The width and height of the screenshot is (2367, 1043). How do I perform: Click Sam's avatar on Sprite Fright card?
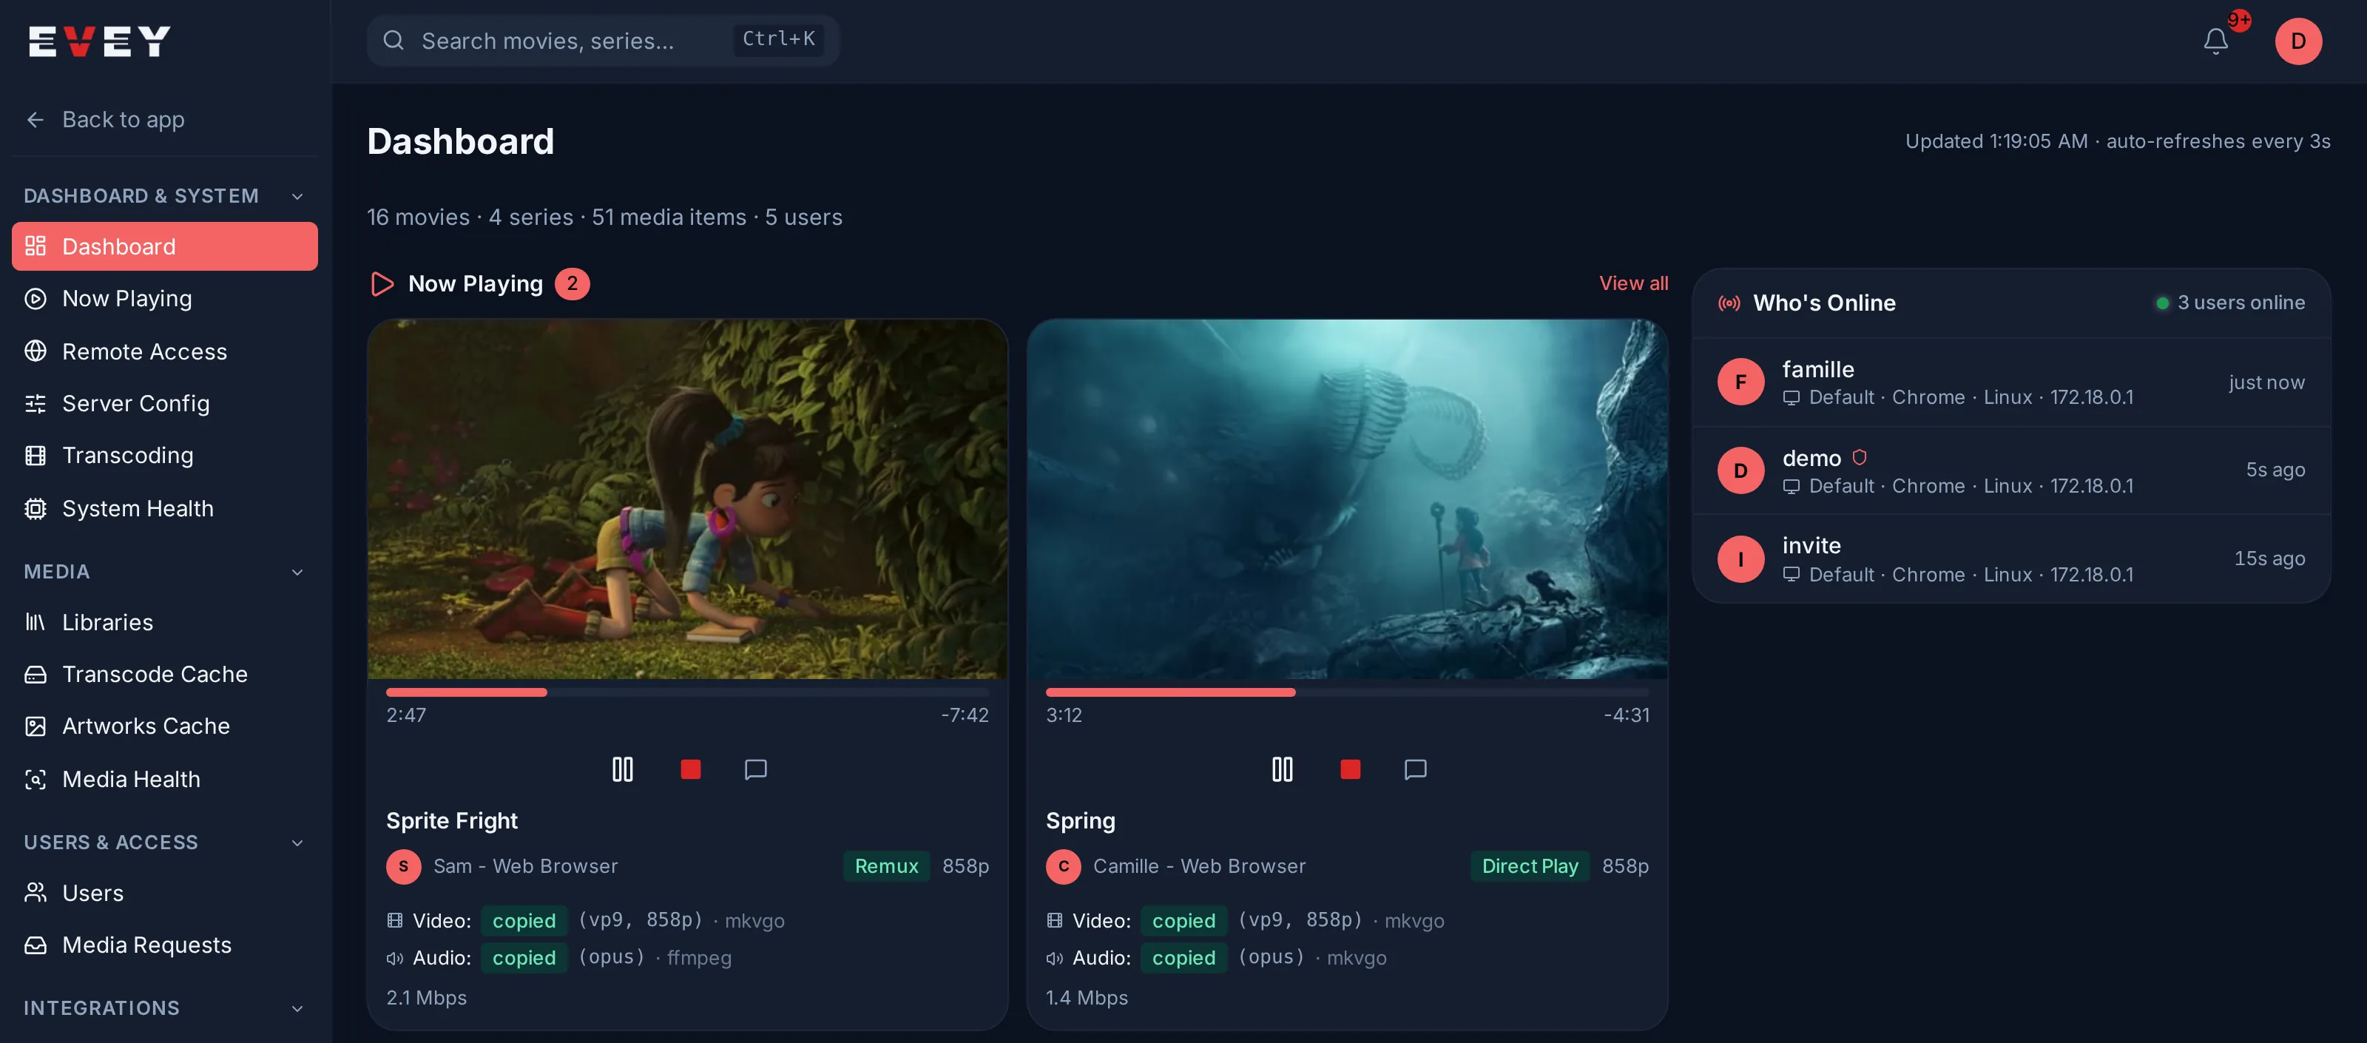click(403, 866)
